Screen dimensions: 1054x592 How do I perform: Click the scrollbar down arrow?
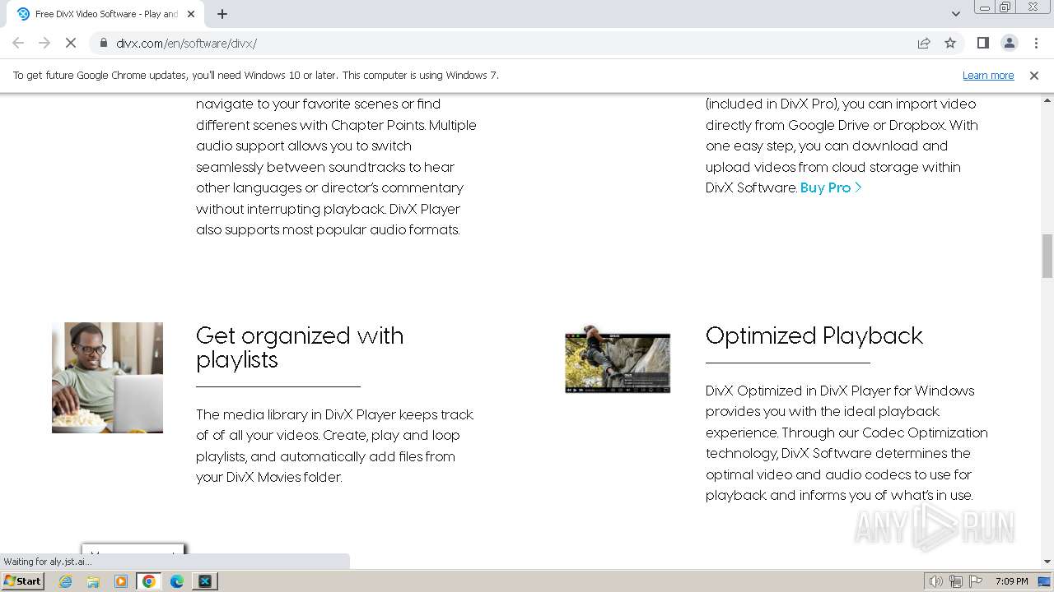coord(1047,562)
